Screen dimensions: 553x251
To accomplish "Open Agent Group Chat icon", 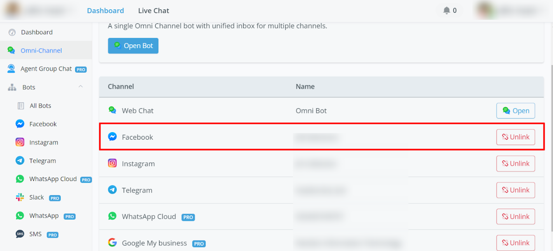I will point(12,69).
